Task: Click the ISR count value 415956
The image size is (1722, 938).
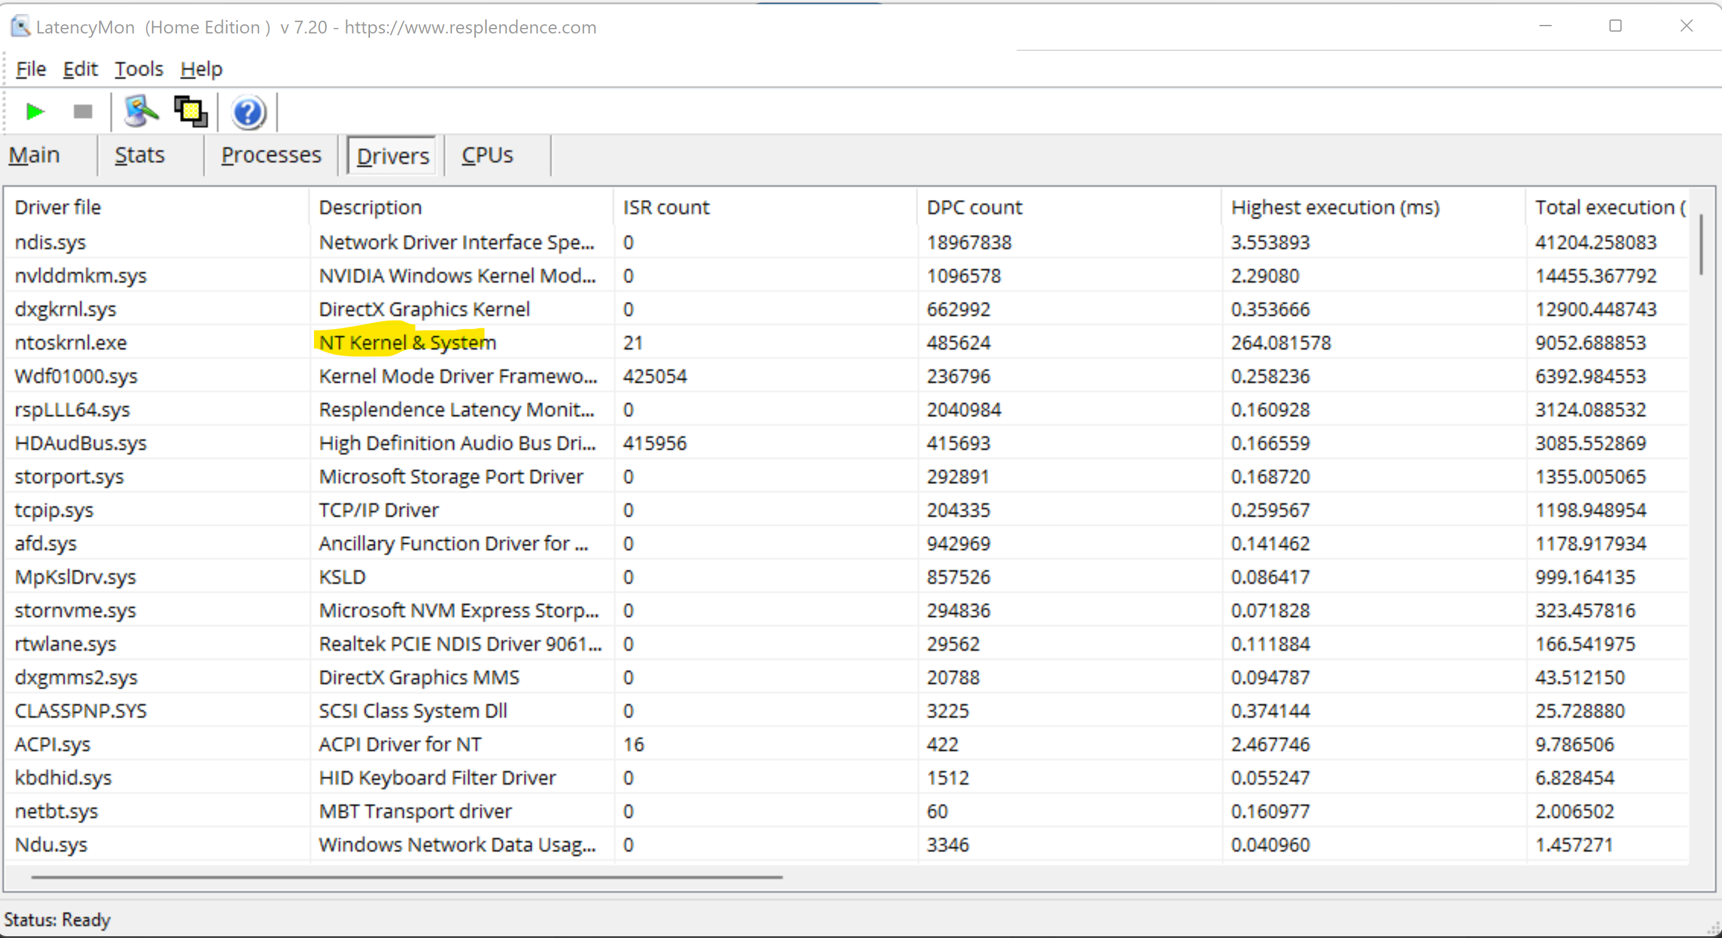Action: coord(655,442)
